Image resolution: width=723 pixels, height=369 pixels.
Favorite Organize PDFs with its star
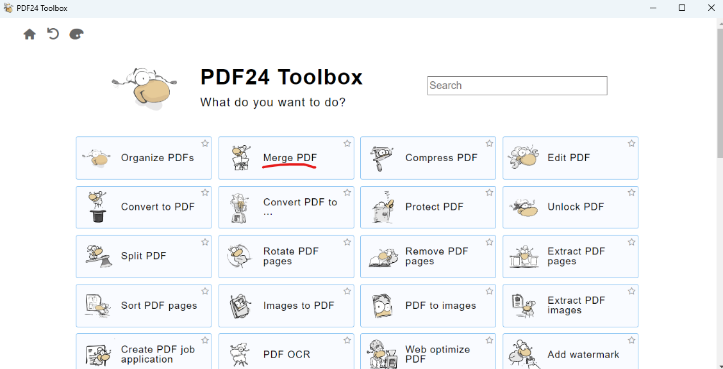tap(205, 143)
